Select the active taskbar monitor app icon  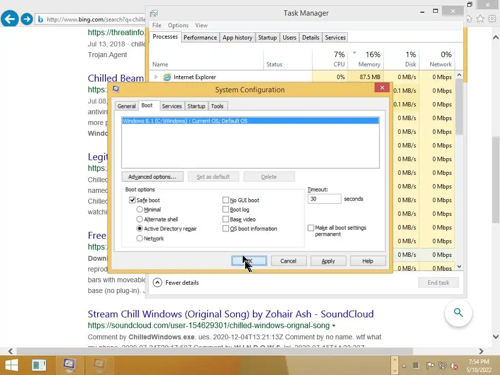pyautogui.click(x=69, y=365)
